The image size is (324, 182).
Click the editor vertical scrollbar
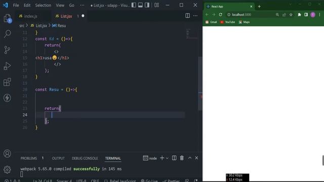coord(200,83)
